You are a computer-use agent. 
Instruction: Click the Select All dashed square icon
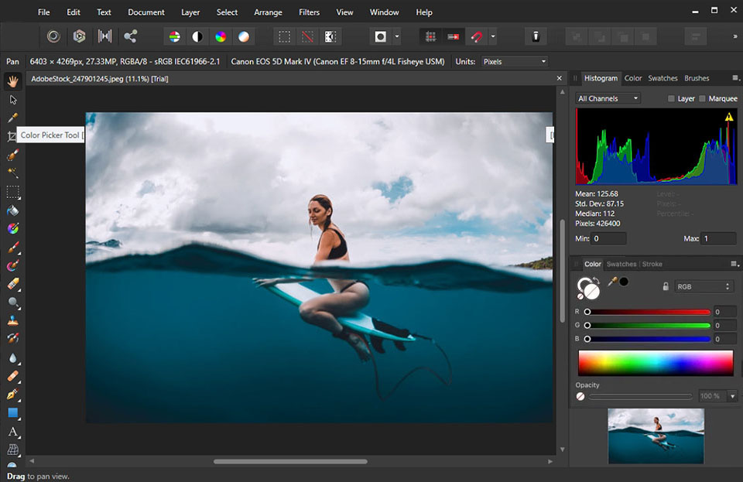[x=284, y=37]
